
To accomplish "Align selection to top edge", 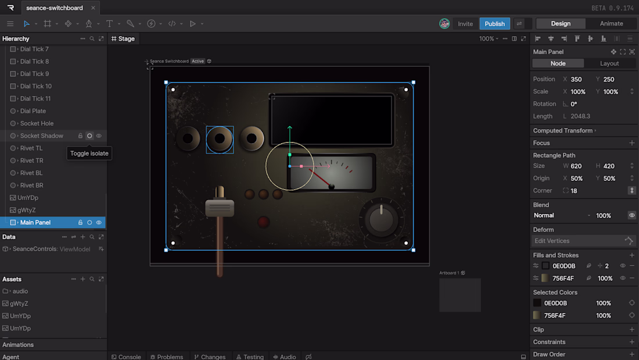I will coord(577,39).
